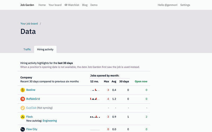This screenshot has width=212, height=132.
Task: Click the Flock yellow logo icon
Action: click(x=23, y=117)
